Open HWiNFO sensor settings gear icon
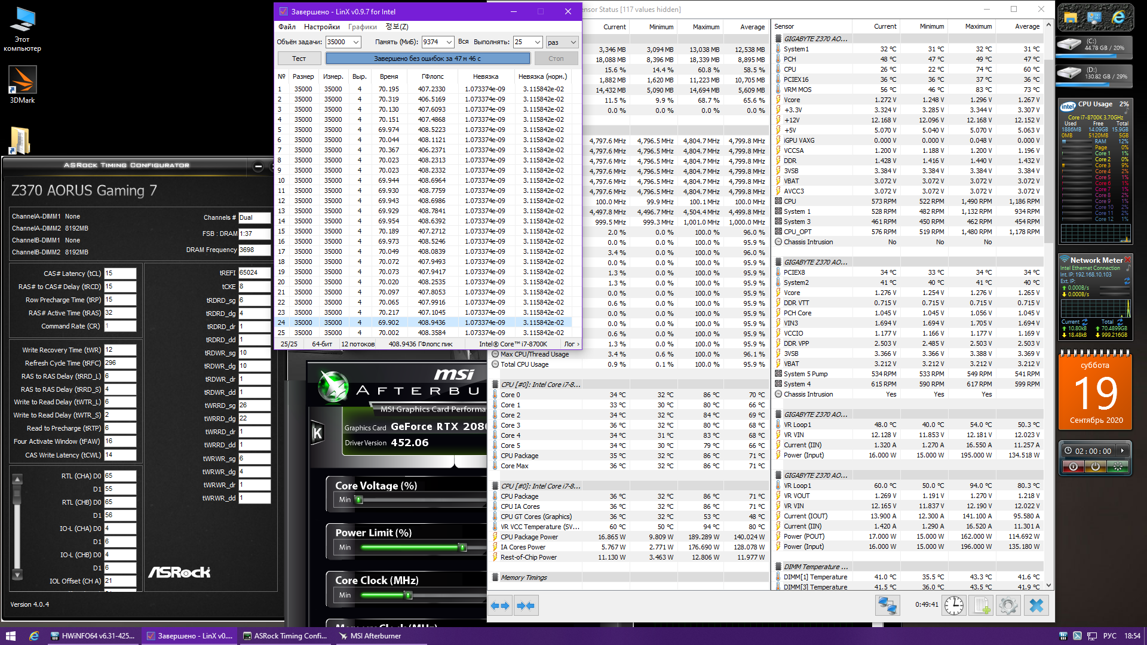1147x645 pixels. (x=1008, y=606)
